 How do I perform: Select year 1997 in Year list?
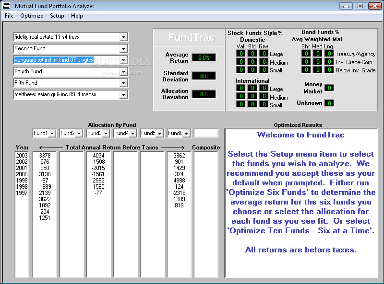22,193
